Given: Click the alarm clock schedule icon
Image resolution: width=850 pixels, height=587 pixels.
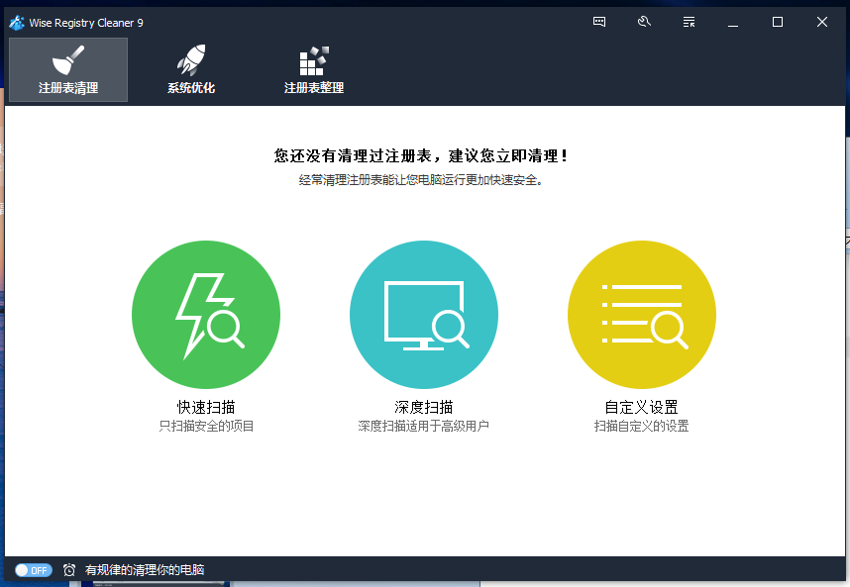Looking at the screenshot, I should [68, 570].
